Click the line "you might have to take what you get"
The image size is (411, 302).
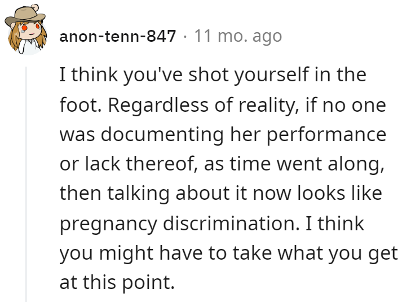coord(229,253)
